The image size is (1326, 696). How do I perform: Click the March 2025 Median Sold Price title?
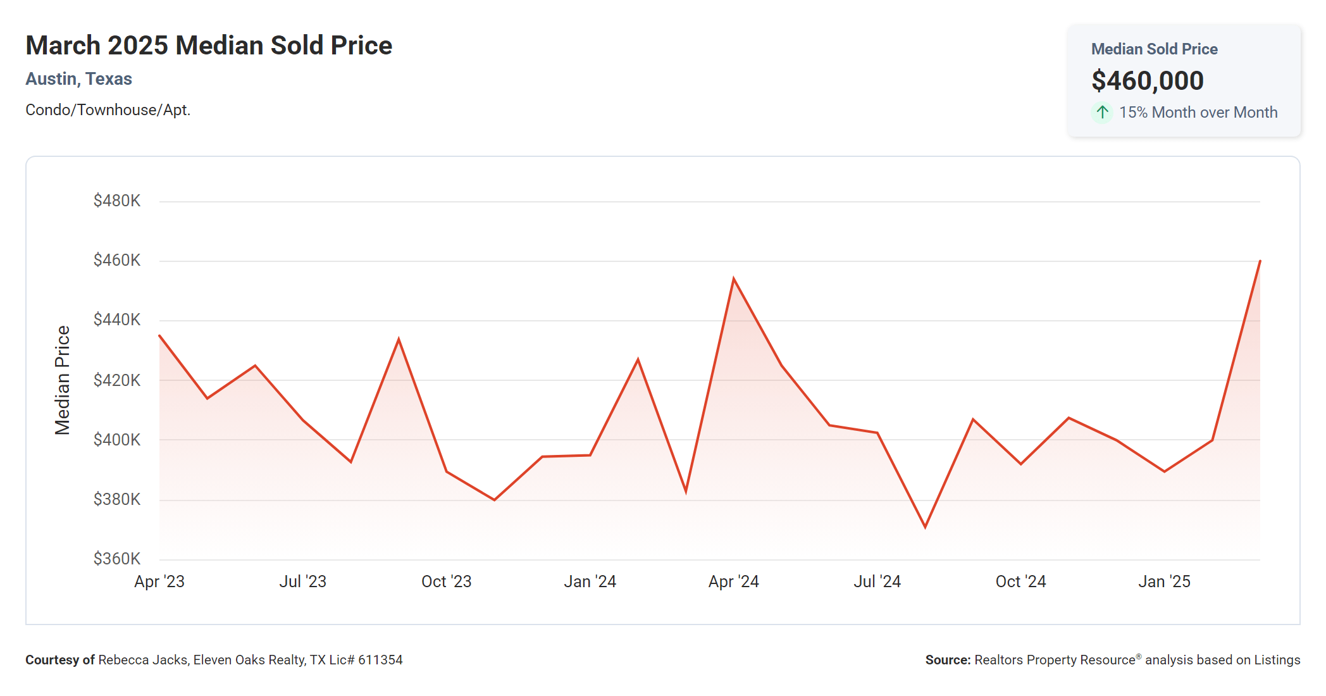click(x=209, y=46)
